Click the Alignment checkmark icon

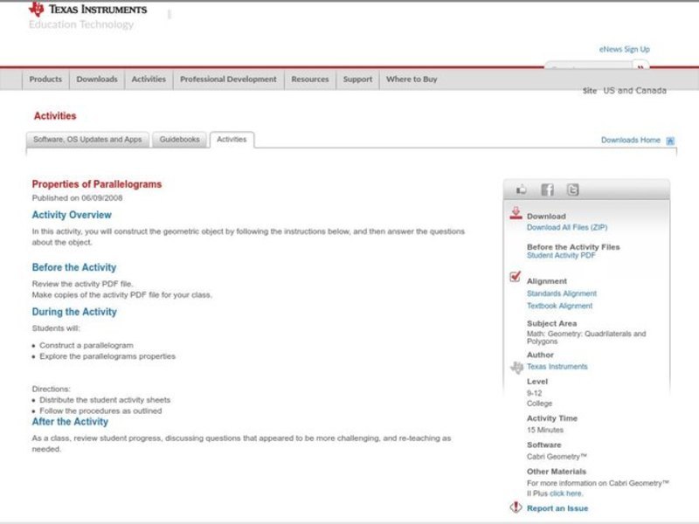click(x=516, y=278)
